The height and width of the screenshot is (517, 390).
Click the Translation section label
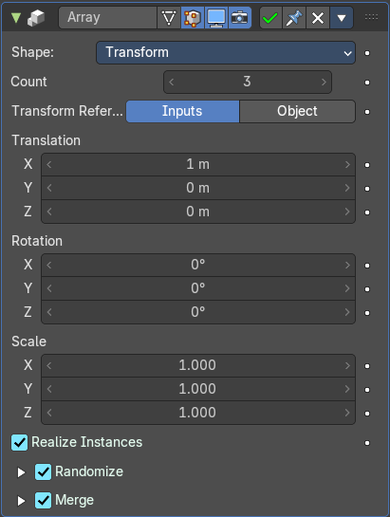click(46, 140)
